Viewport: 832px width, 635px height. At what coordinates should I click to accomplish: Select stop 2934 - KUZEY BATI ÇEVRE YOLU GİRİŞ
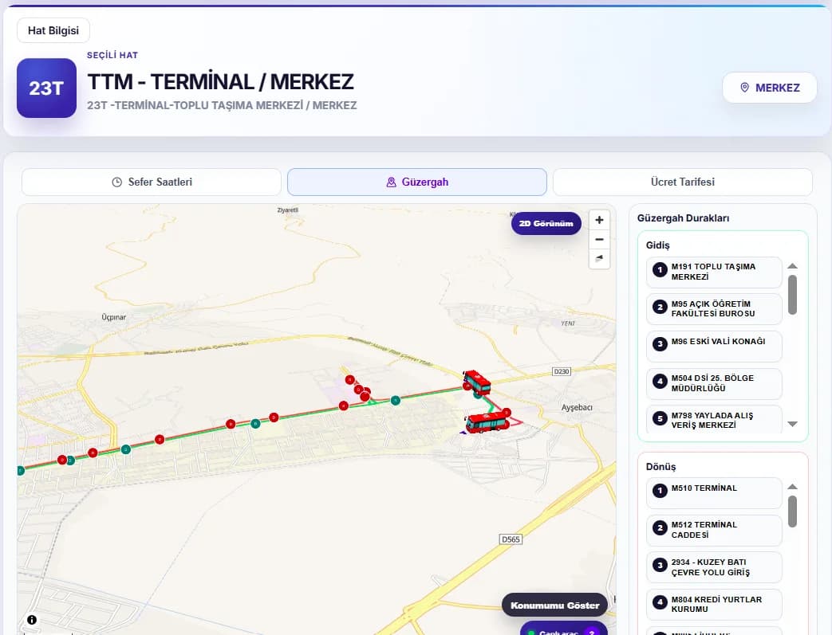[x=714, y=567]
